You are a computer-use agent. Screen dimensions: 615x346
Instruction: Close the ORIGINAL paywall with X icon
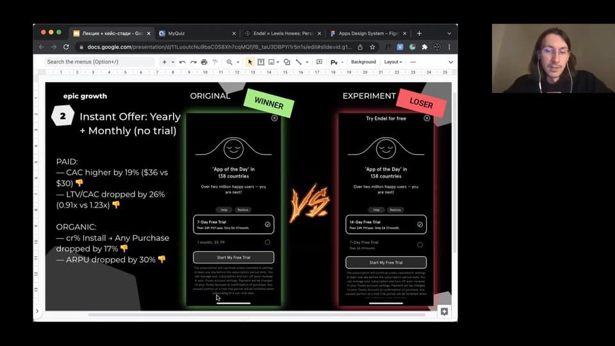click(274, 118)
